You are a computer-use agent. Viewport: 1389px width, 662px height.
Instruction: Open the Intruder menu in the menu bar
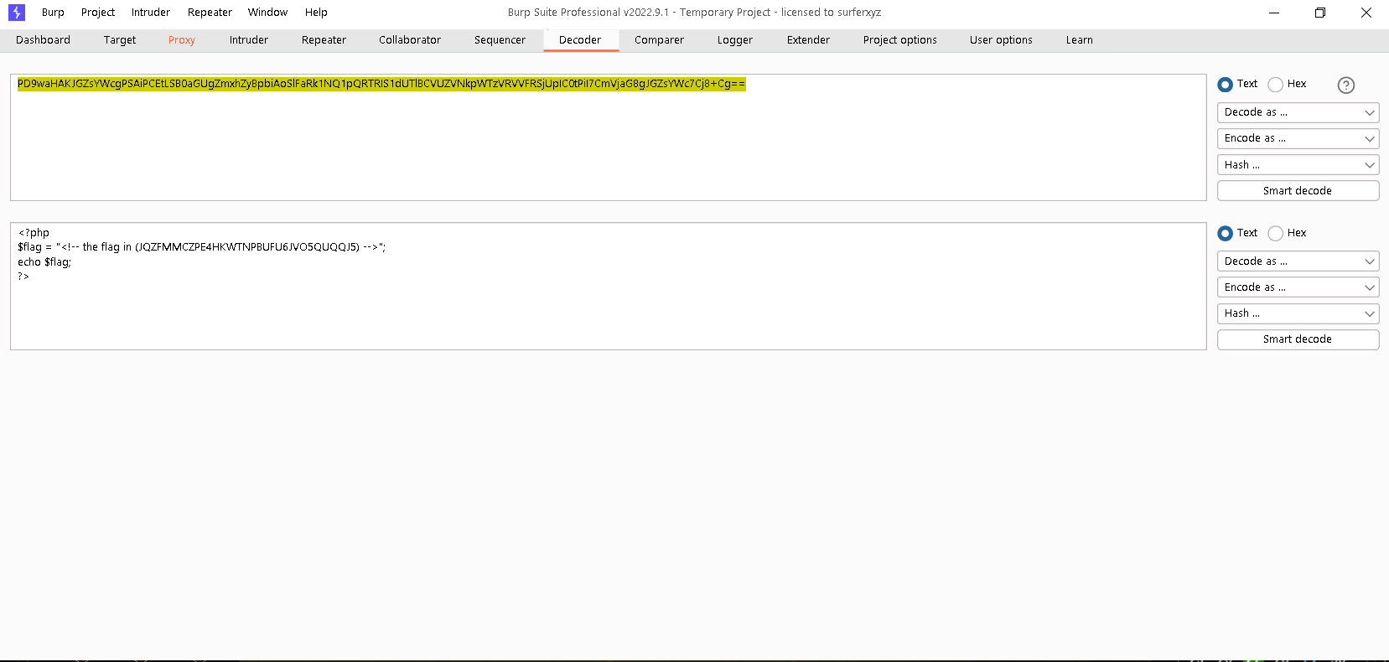151,13
